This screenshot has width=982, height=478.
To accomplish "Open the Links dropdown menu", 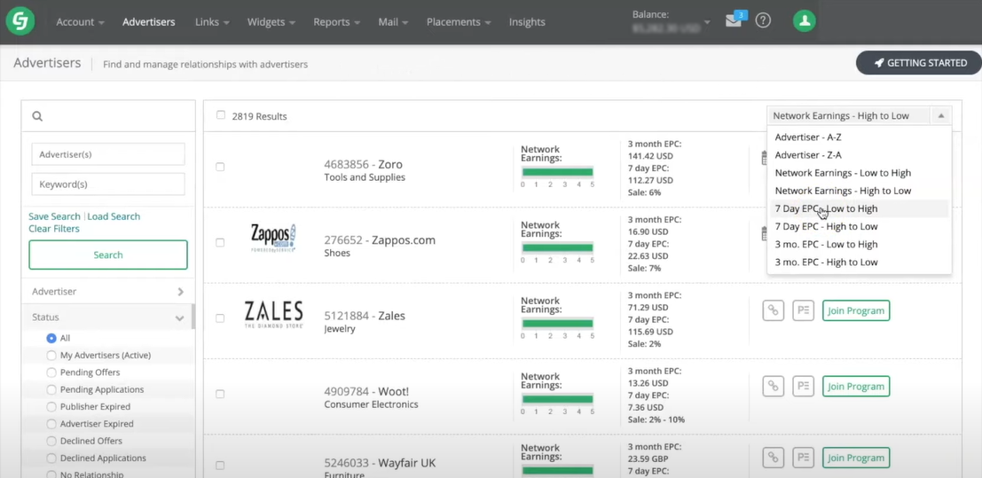I will pyautogui.click(x=212, y=22).
